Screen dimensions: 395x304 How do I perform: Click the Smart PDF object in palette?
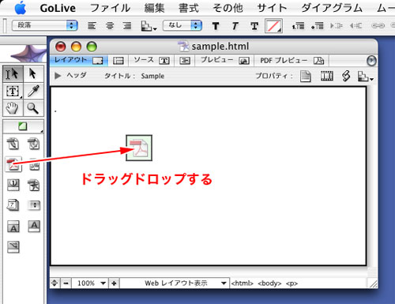click(x=13, y=164)
